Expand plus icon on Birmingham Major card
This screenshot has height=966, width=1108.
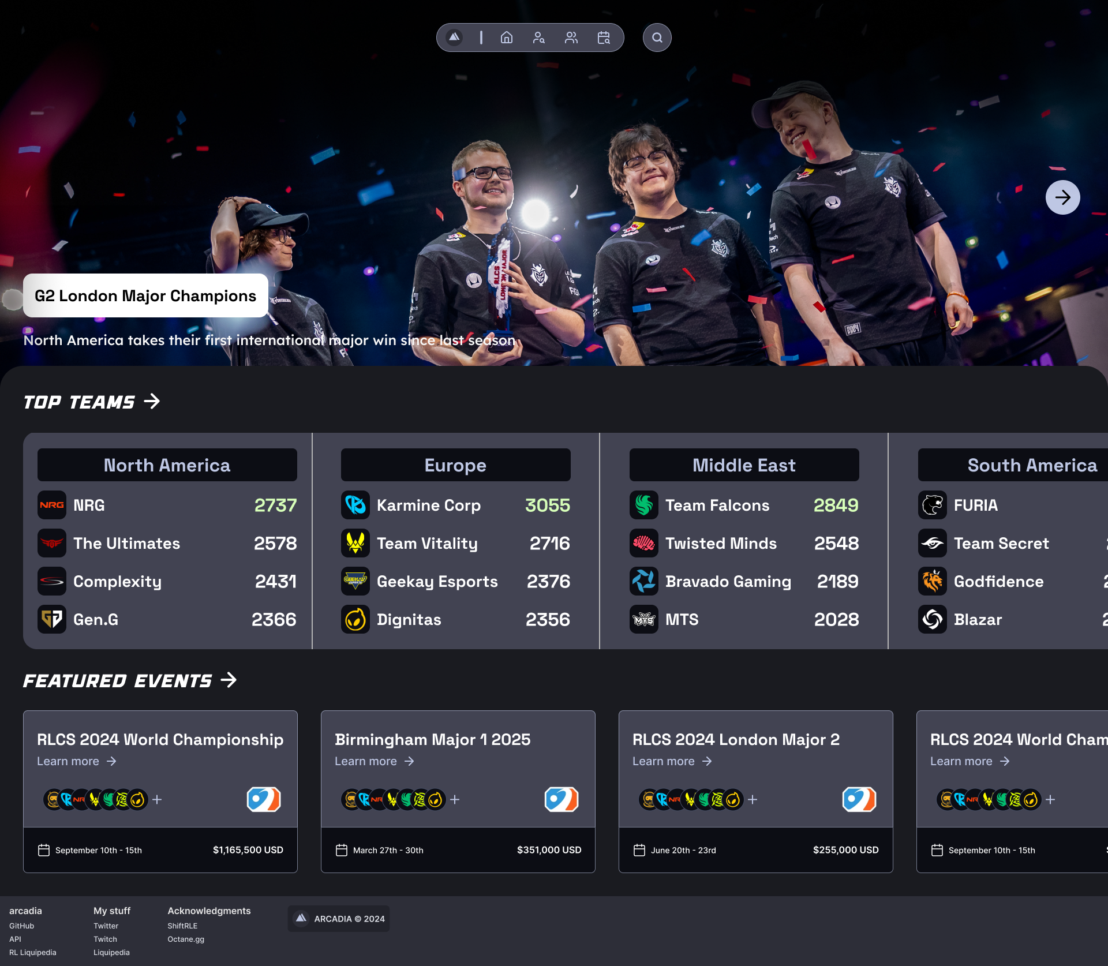click(455, 799)
